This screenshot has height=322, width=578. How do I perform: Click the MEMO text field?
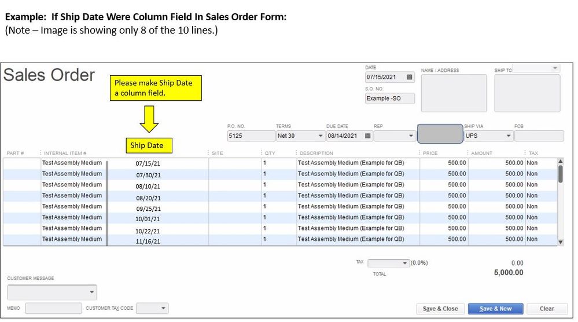53,309
